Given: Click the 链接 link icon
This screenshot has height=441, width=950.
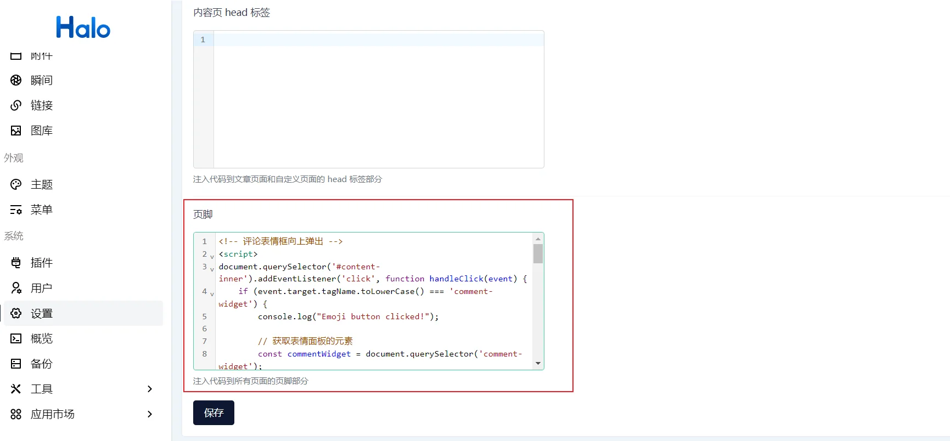Looking at the screenshot, I should click(x=16, y=105).
